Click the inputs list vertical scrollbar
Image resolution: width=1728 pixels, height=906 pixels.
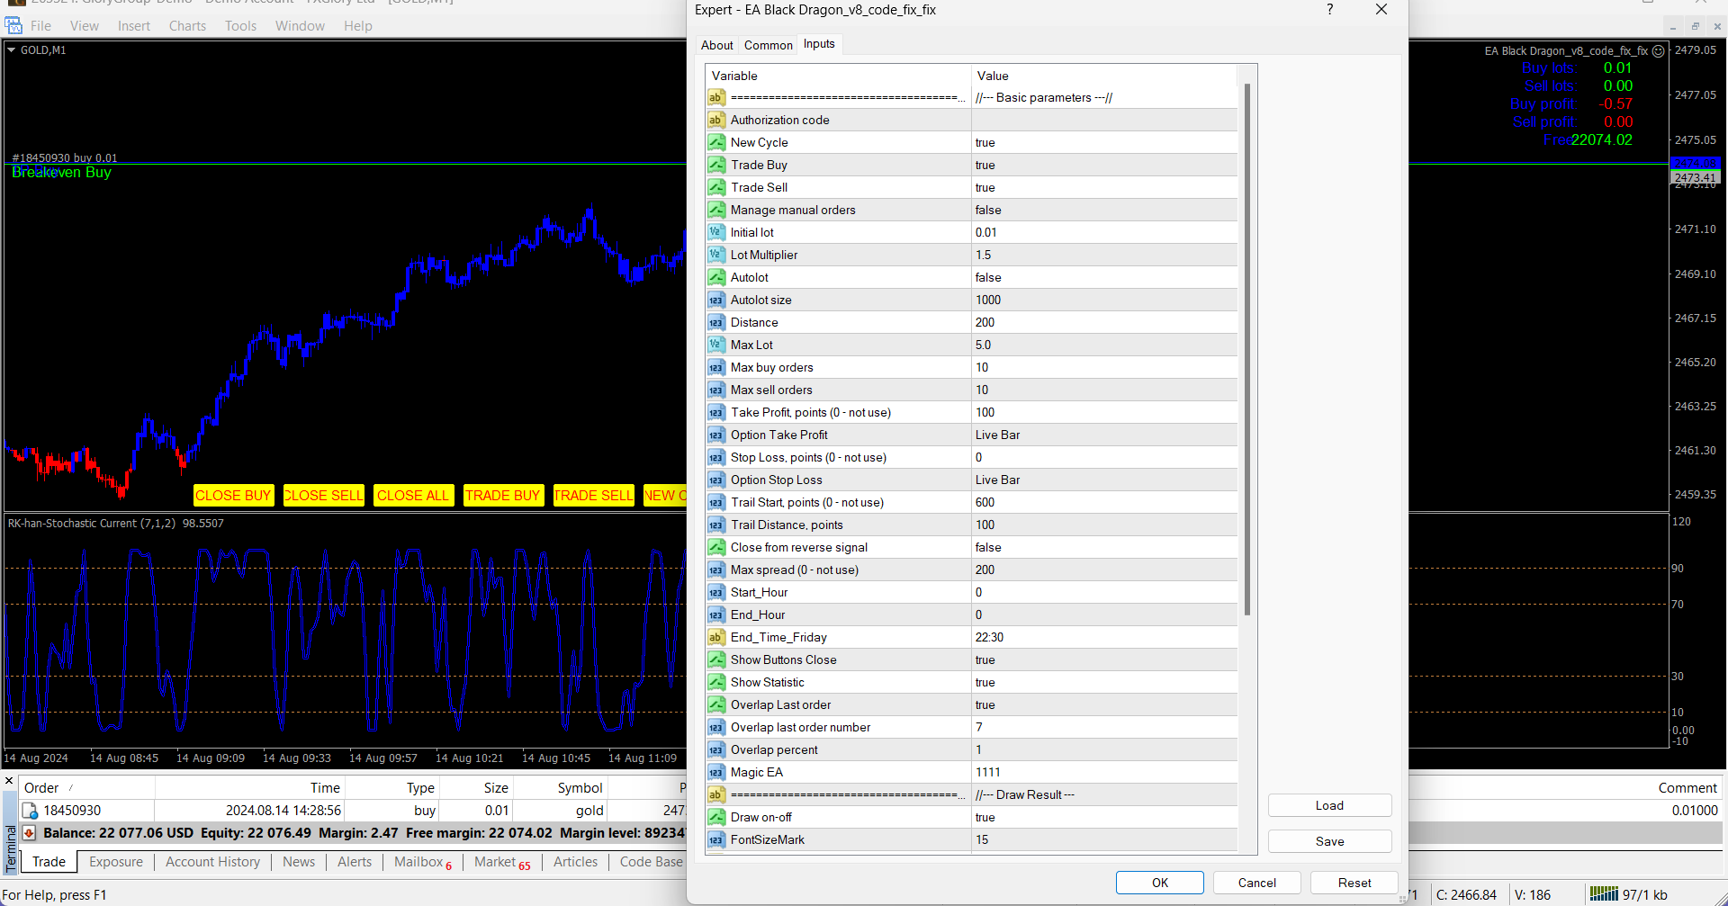point(1246,351)
